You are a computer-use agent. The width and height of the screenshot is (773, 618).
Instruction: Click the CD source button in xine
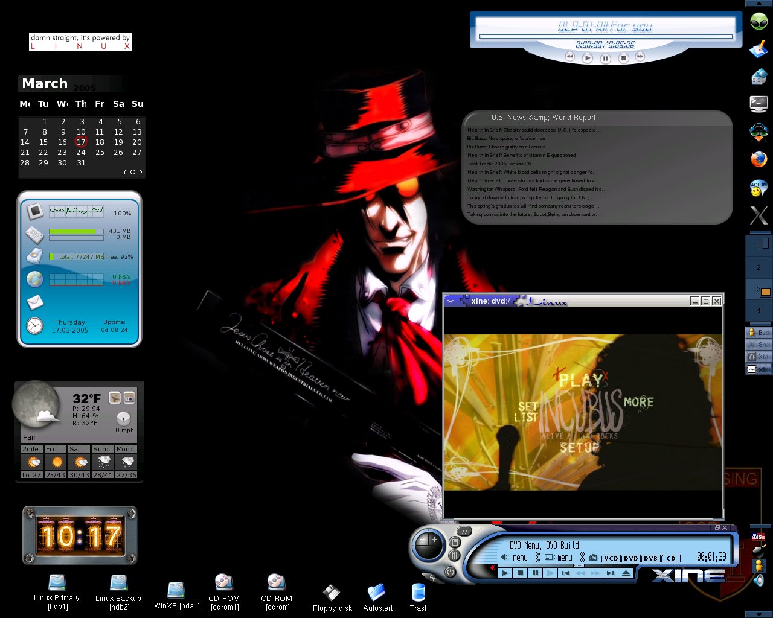click(x=671, y=558)
